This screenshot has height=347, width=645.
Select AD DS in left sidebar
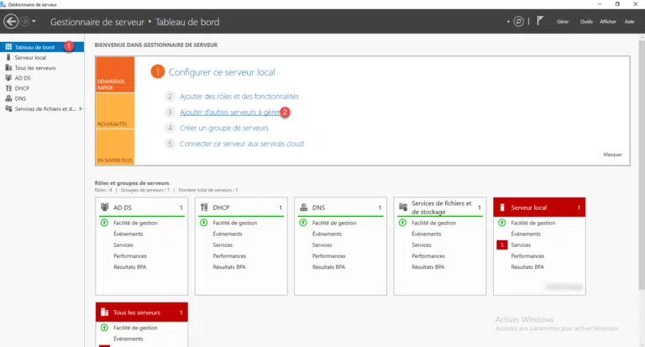point(24,77)
